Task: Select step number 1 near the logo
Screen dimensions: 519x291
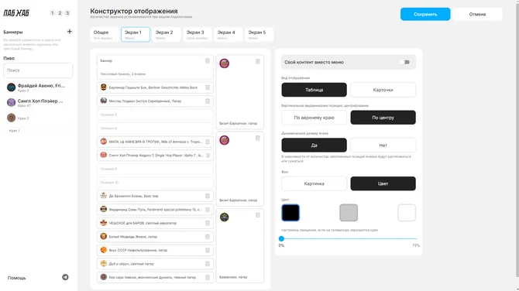Action: [53, 13]
